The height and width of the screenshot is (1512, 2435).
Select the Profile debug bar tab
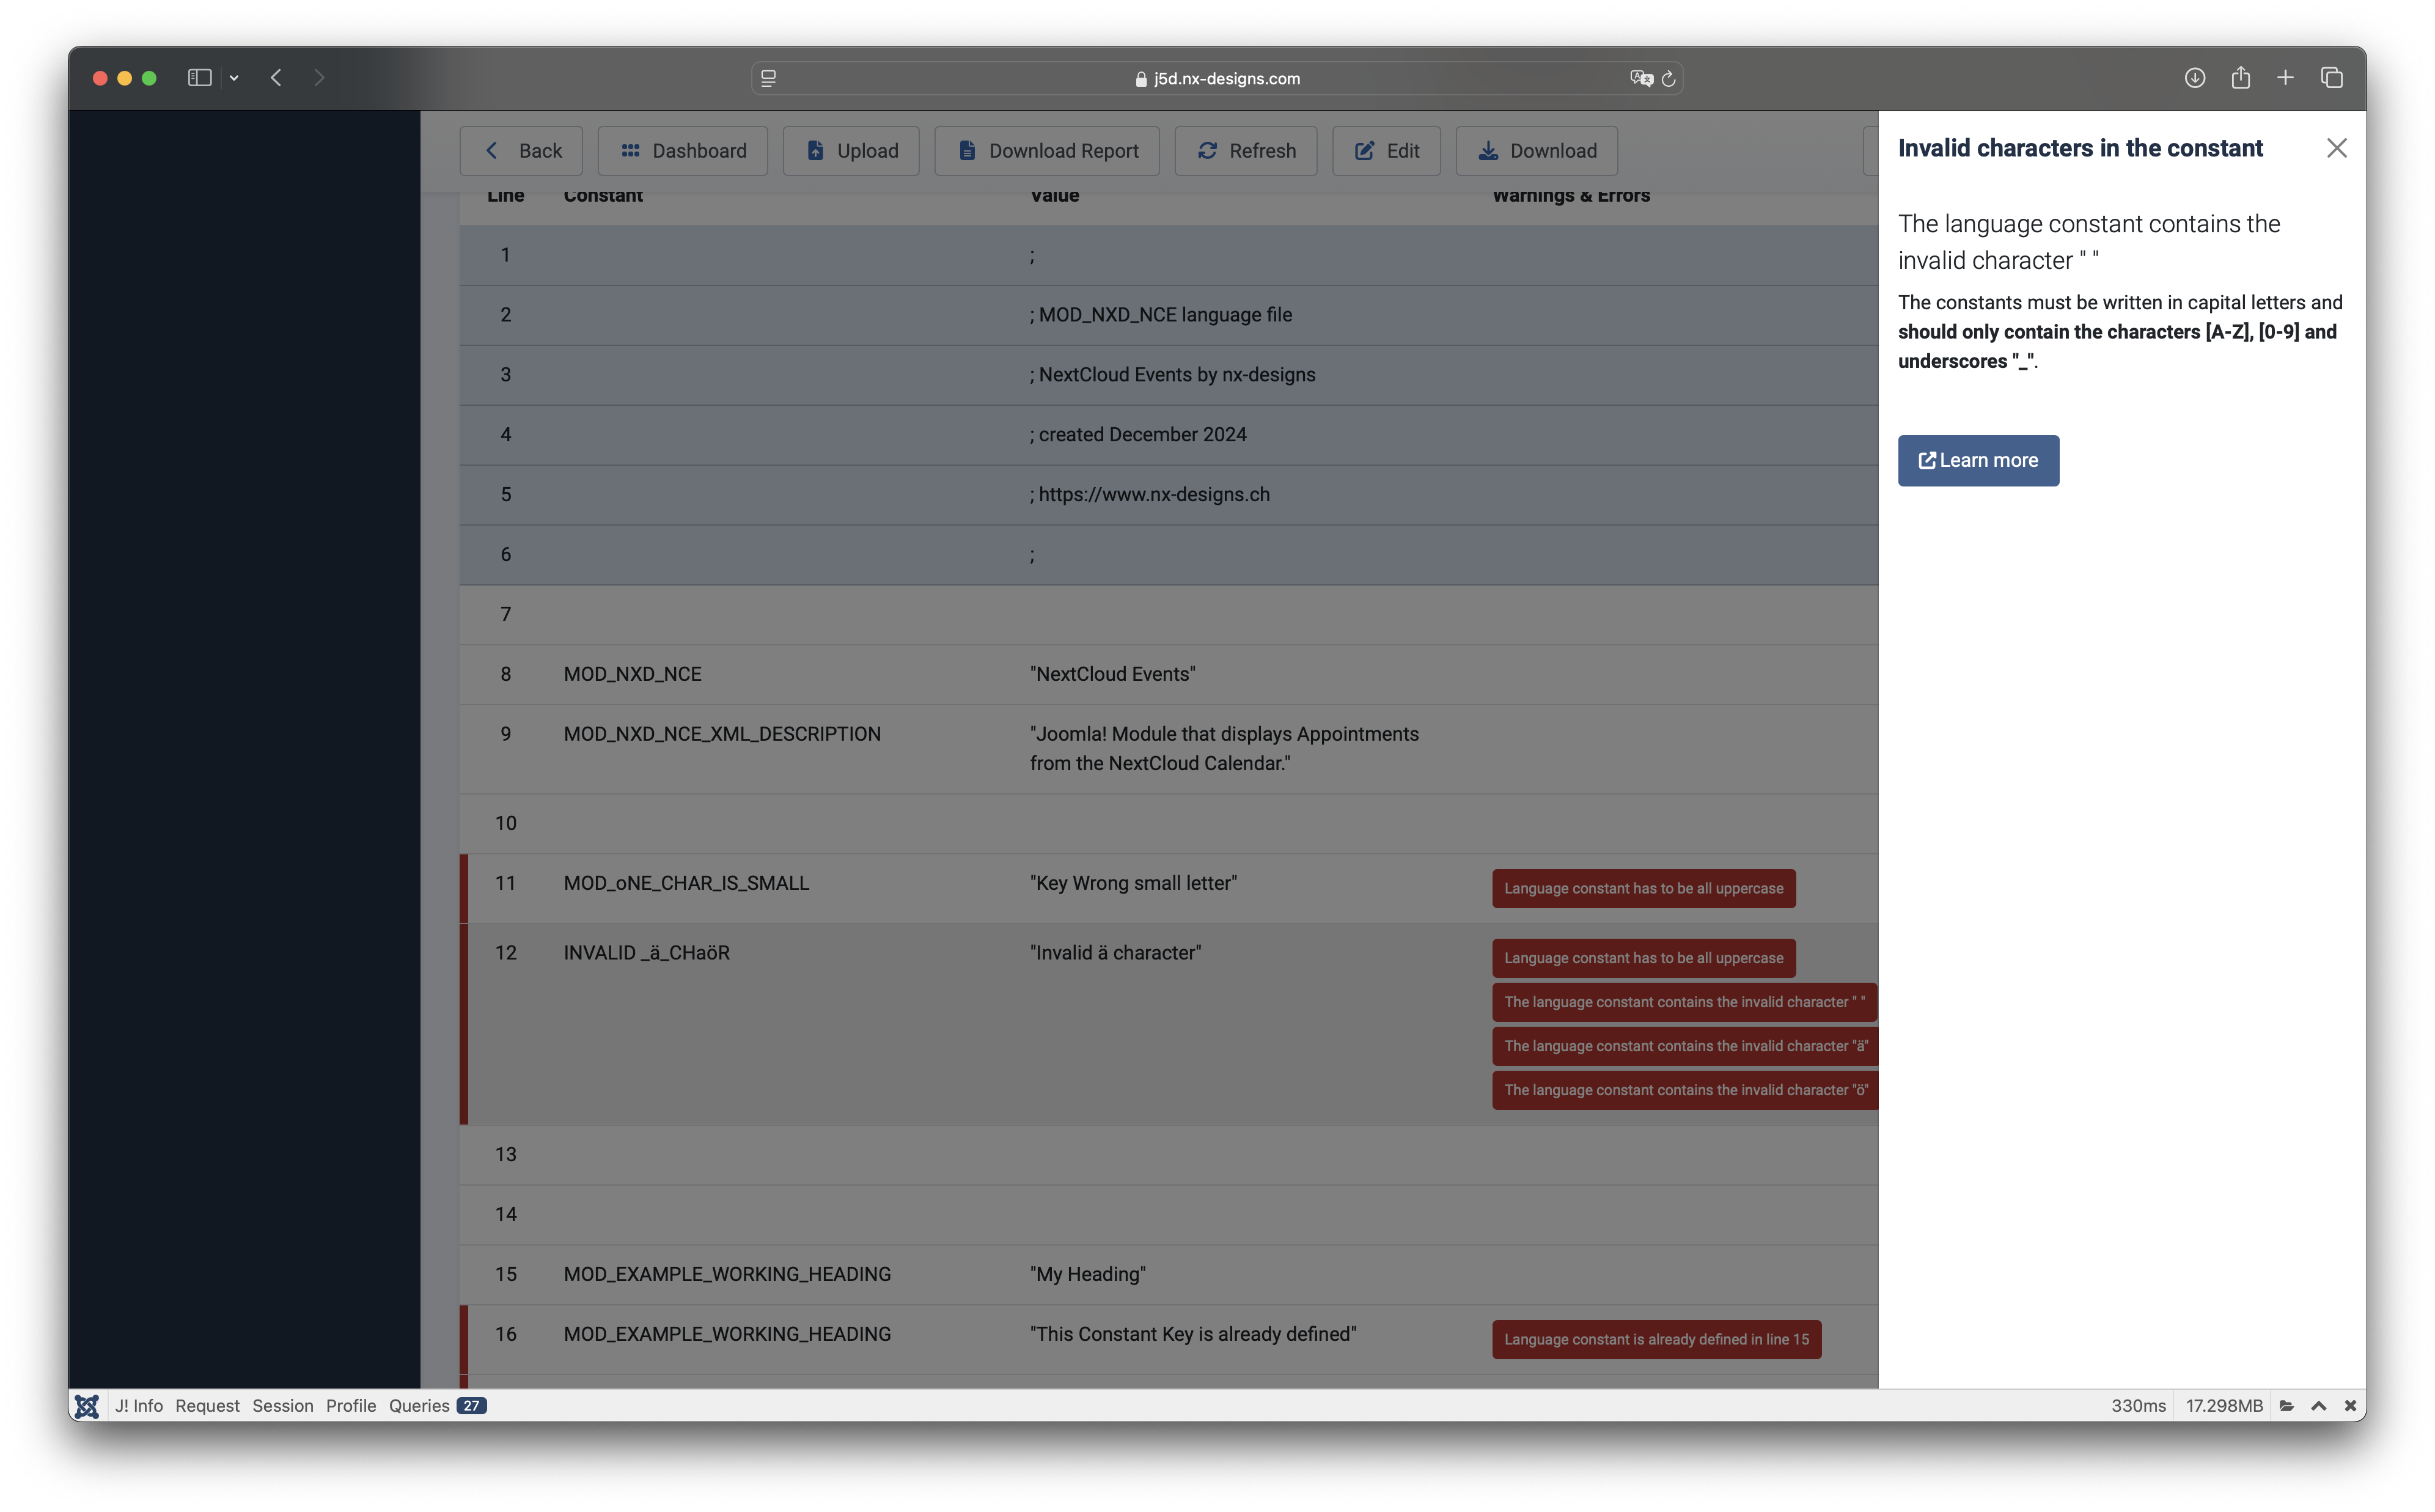pyautogui.click(x=351, y=1405)
